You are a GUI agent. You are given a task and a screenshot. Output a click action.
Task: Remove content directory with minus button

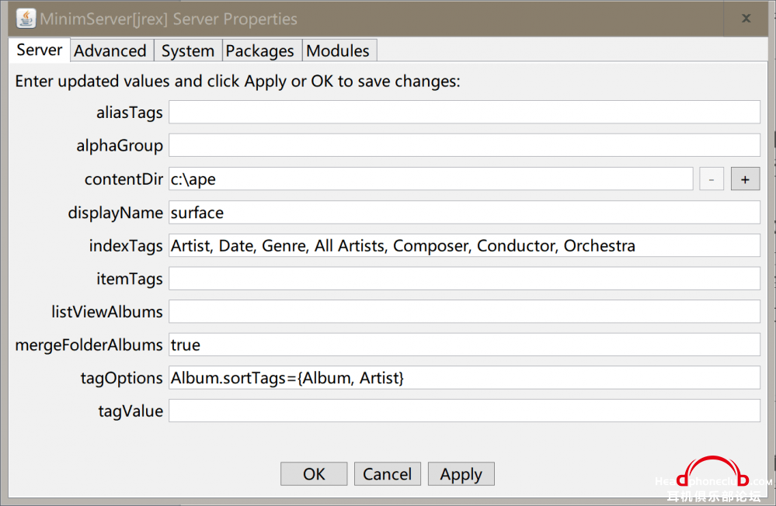(712, 179)
